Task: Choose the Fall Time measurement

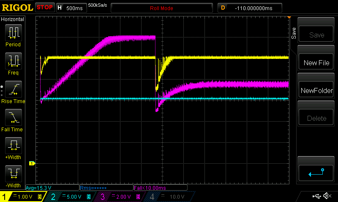Action: tap(13, 120)
